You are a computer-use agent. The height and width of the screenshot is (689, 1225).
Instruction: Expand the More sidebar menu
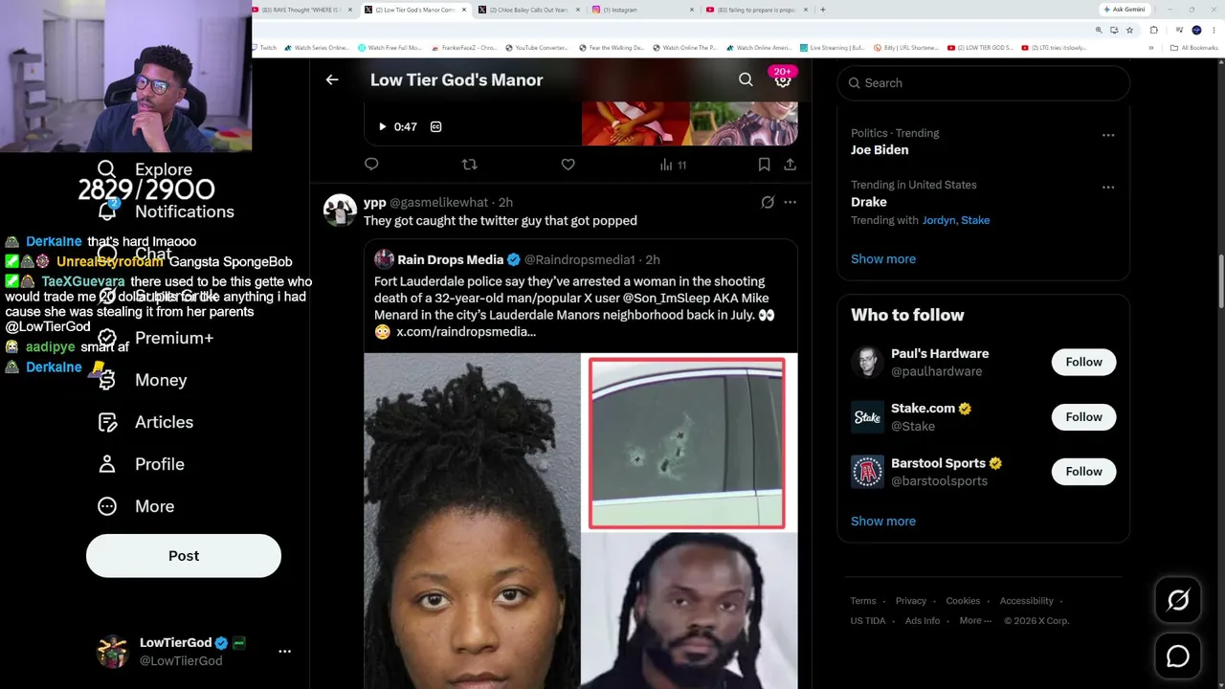click(136, 506)
